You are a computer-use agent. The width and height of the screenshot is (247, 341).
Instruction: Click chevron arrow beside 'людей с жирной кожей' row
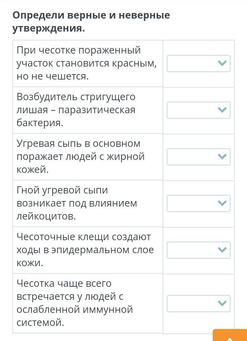click(222, 157)
